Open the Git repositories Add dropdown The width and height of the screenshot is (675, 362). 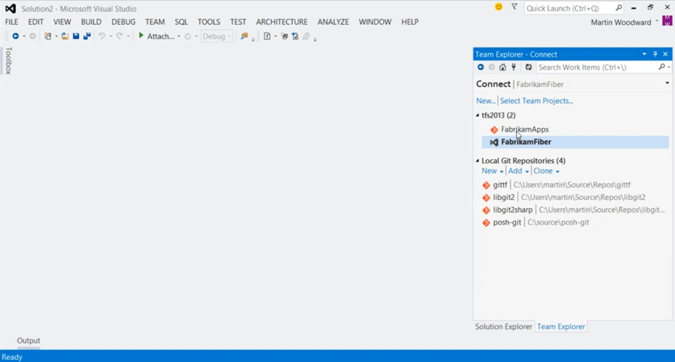(518, 171)
